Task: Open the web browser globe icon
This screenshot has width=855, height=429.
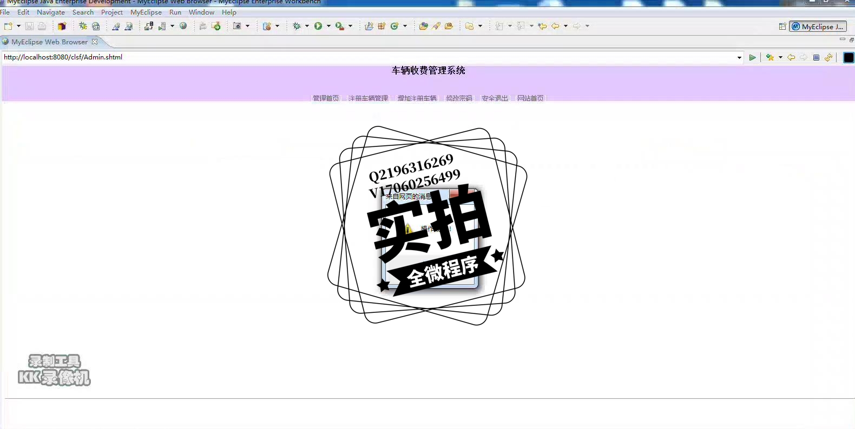Action: (183, 26)
